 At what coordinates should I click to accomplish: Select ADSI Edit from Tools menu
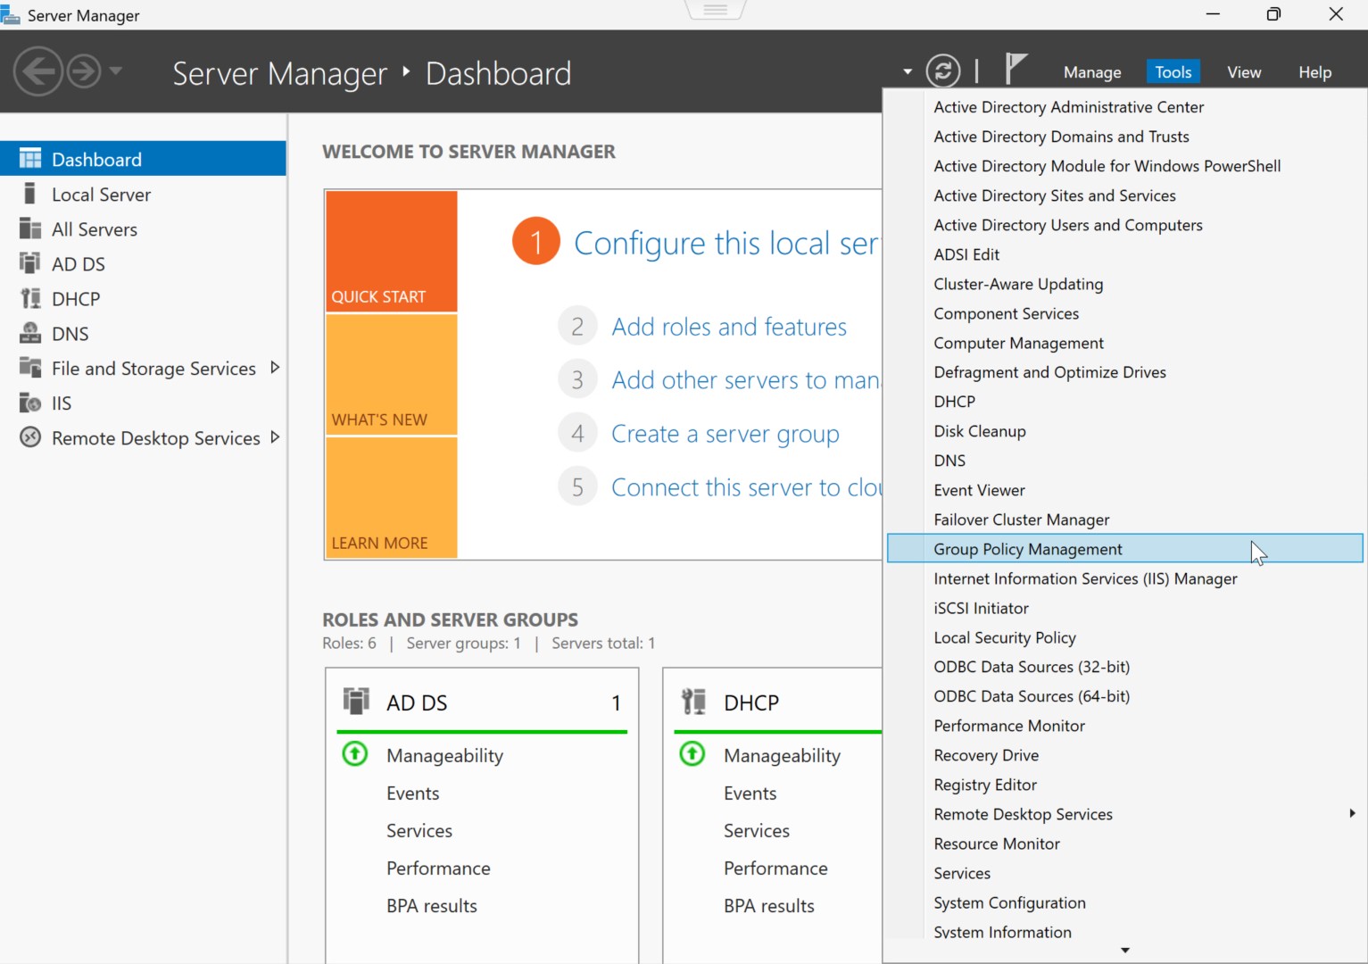coord(1125,254)
